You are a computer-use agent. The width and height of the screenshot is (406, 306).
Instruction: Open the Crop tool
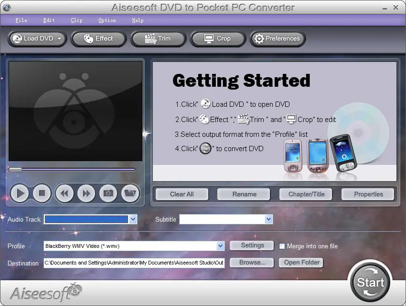pos(218,39)
